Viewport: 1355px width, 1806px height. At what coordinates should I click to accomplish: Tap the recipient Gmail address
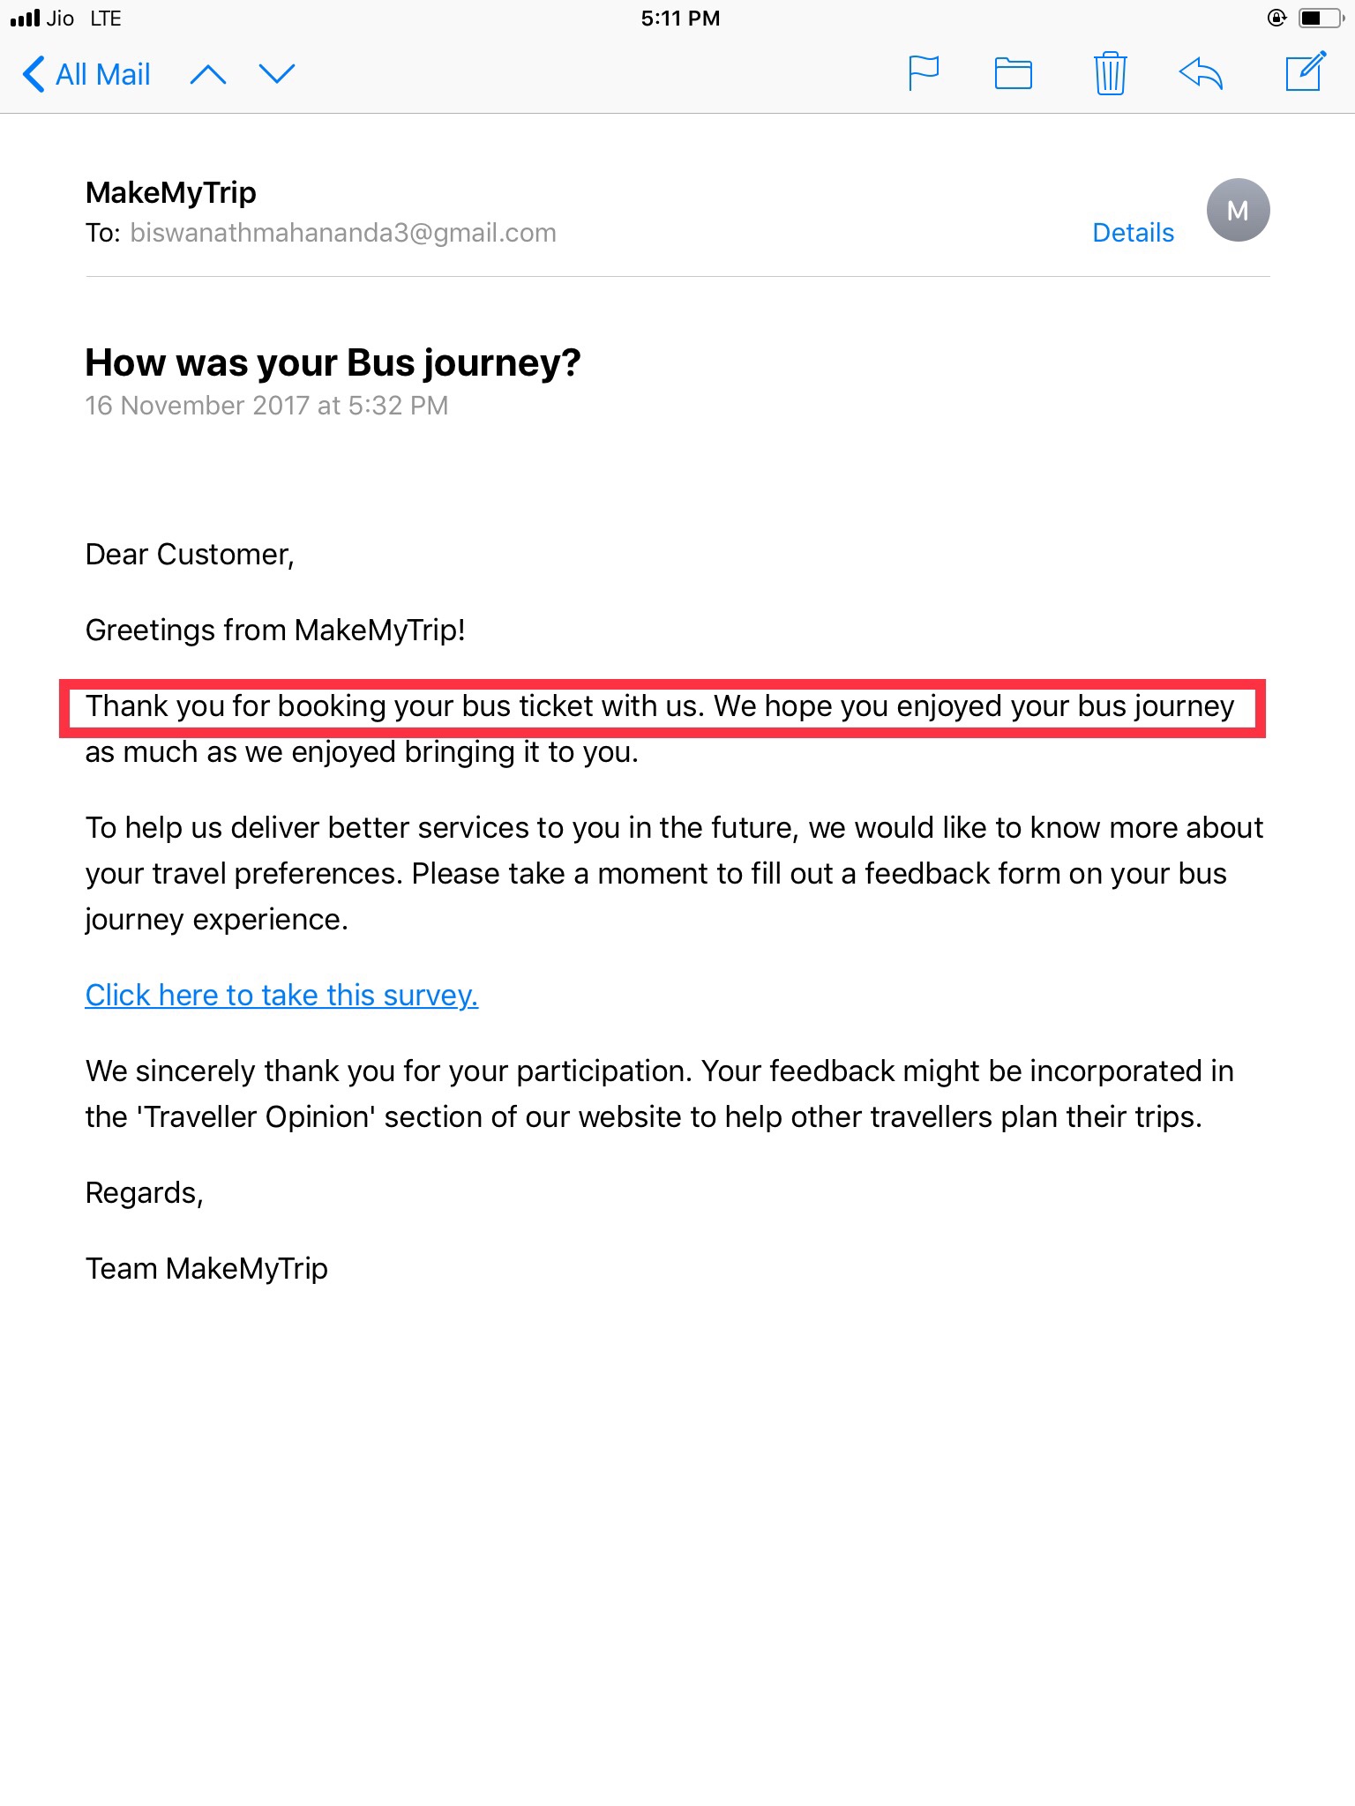tap(343, 233)
